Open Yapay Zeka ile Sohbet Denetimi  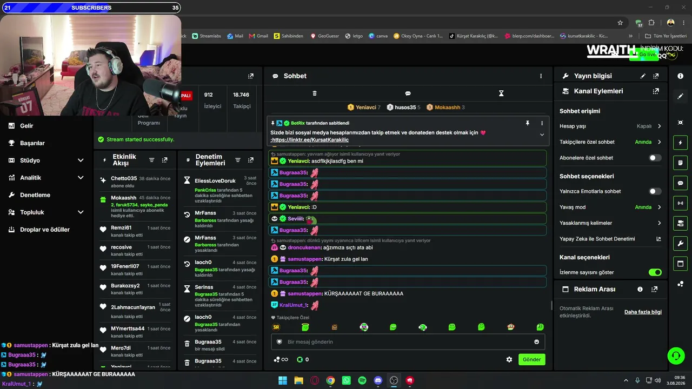click(x=610, y=239)
